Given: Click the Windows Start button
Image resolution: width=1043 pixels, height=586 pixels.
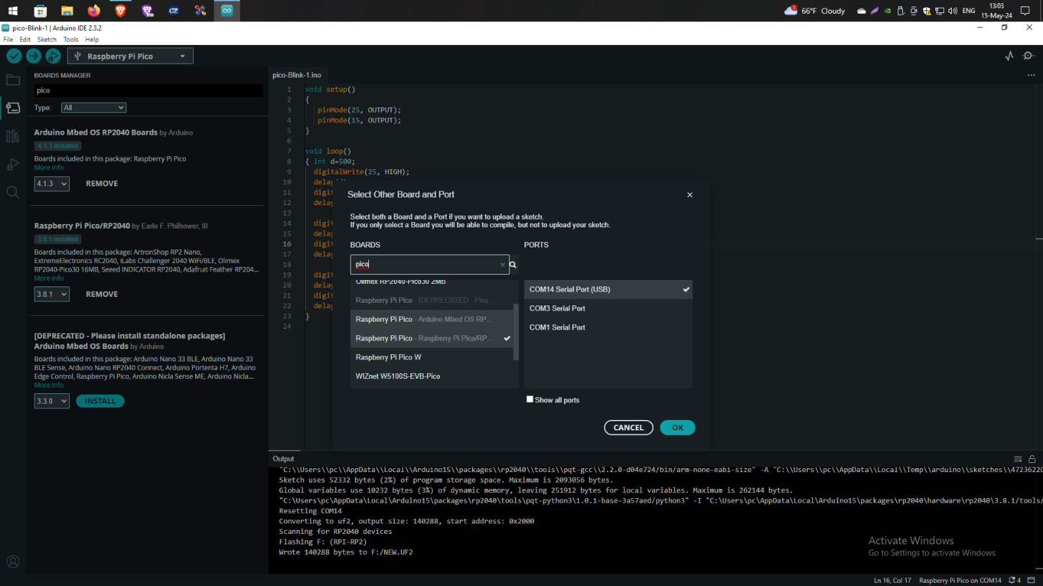Looking at the screenshot, I should click(13, 10).
